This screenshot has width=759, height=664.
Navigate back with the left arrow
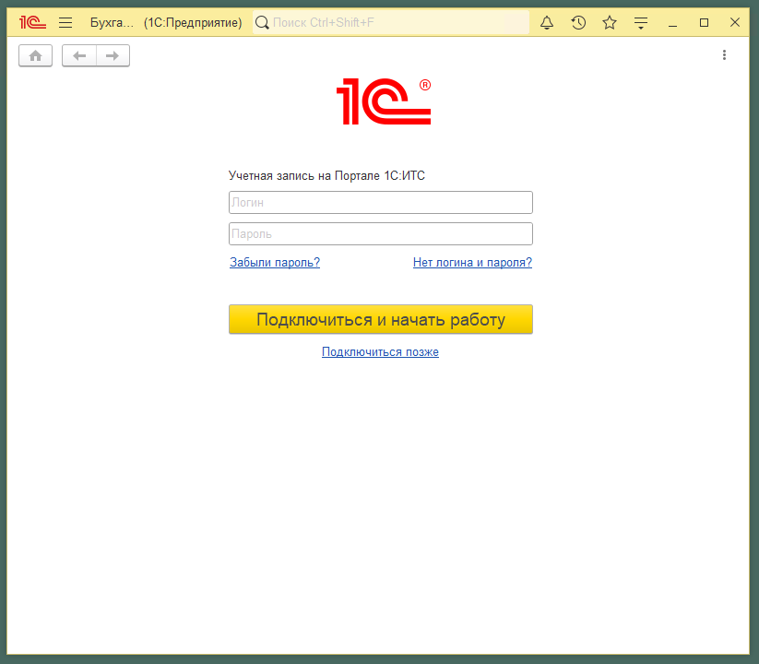[x=79, y=55]
